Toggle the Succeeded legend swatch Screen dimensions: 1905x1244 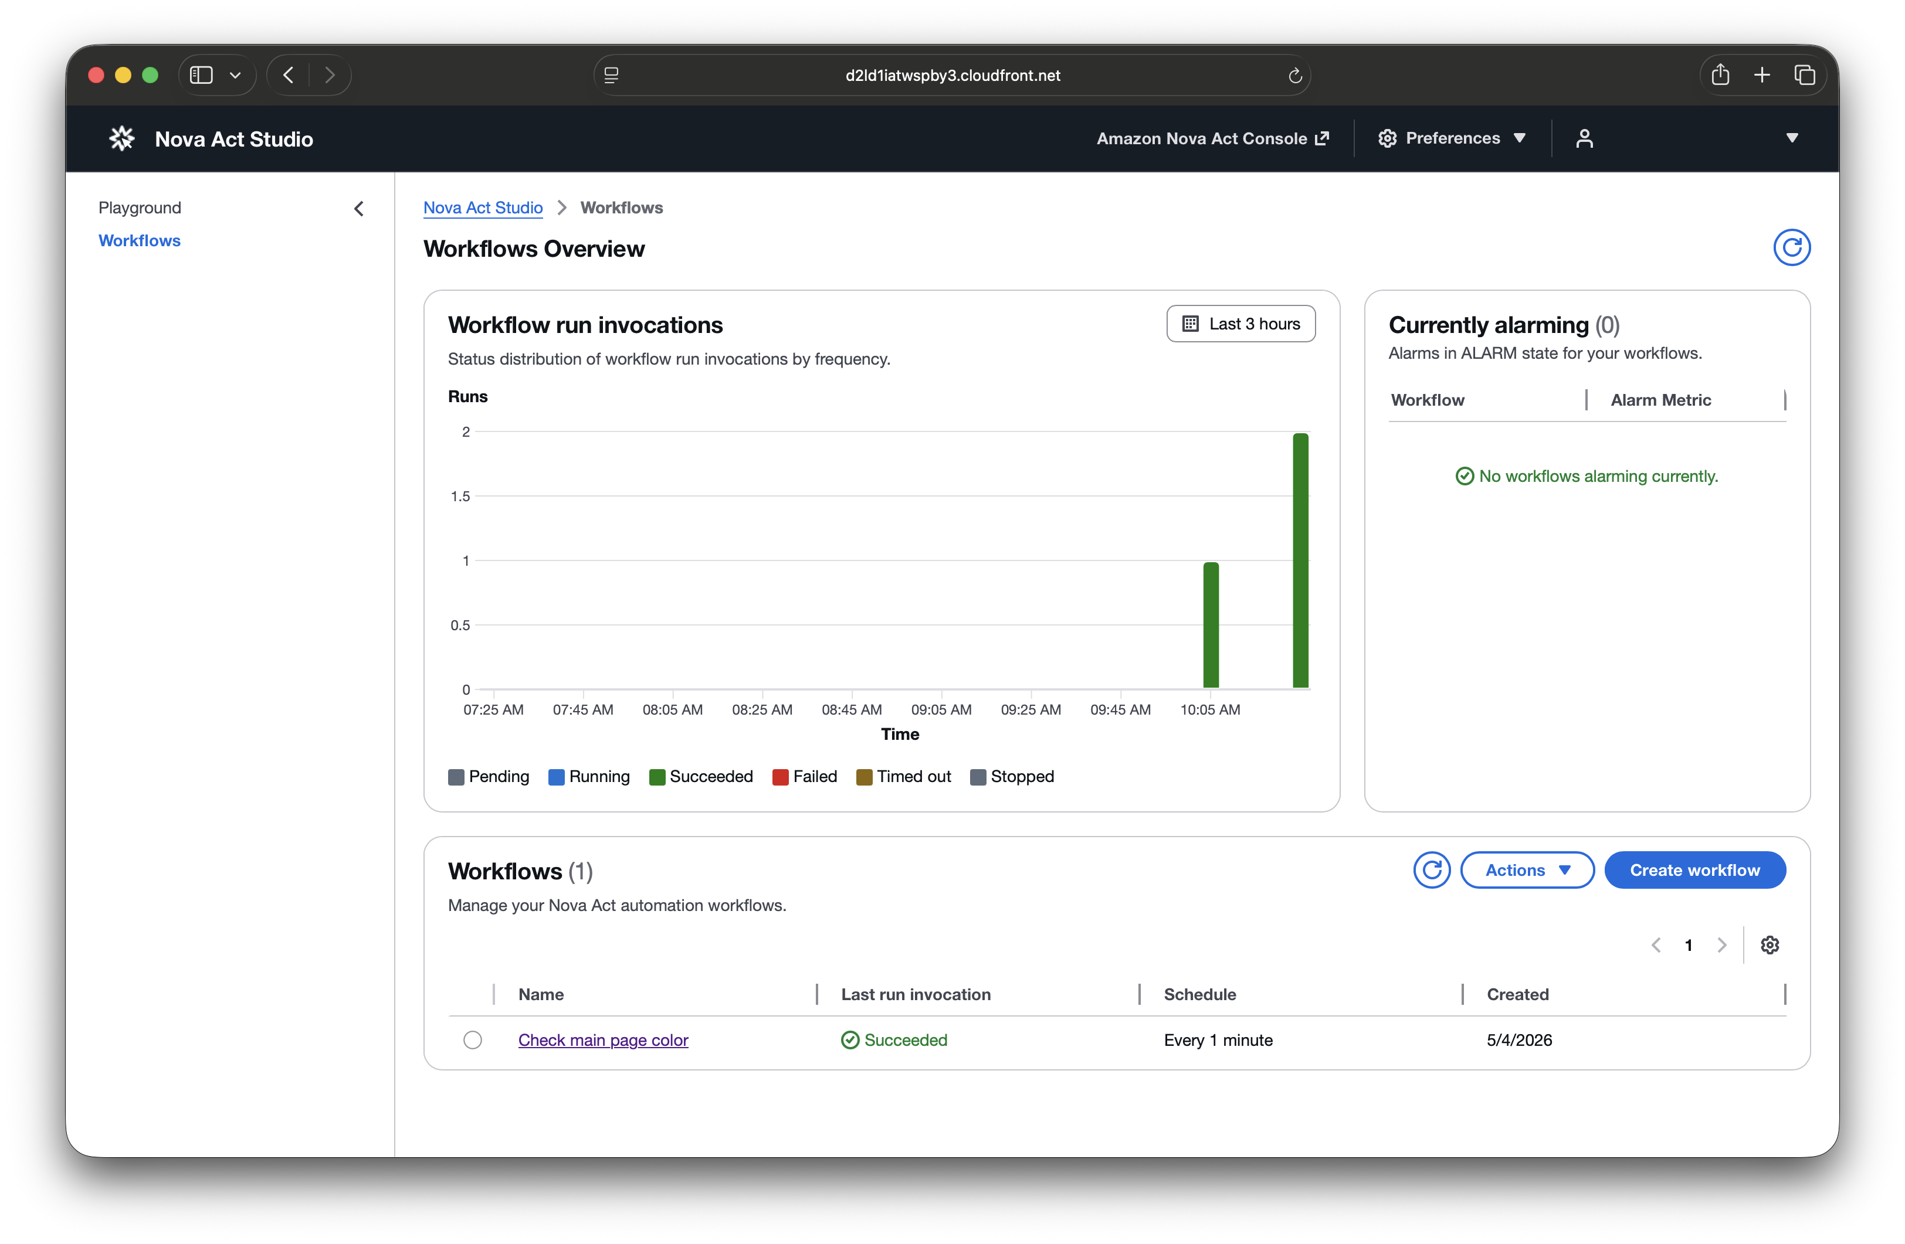657,777
